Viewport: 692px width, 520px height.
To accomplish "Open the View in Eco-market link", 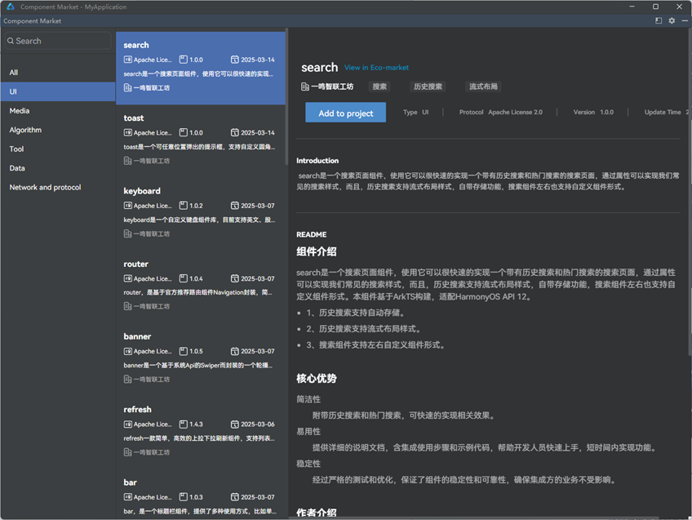I will click(x=376, y=68).
